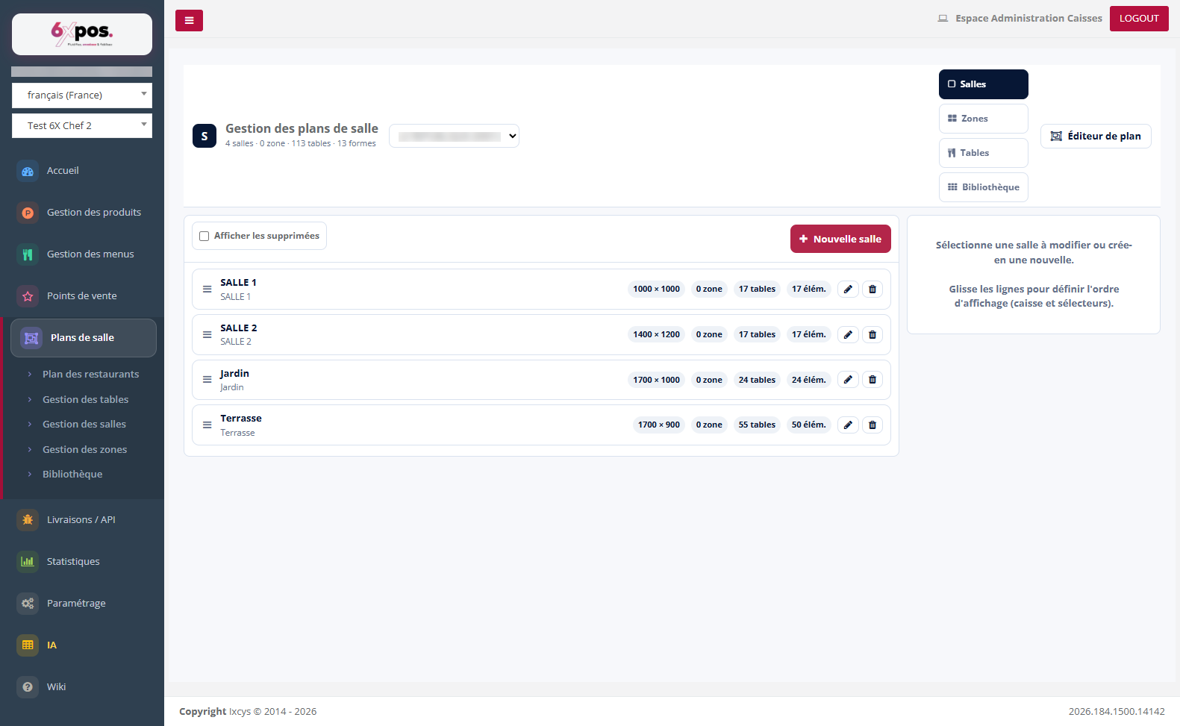The height and width of the screenshot is (726, 1180).
Task: Switch to the Bibliothèque tab
Action: point(984,187)
